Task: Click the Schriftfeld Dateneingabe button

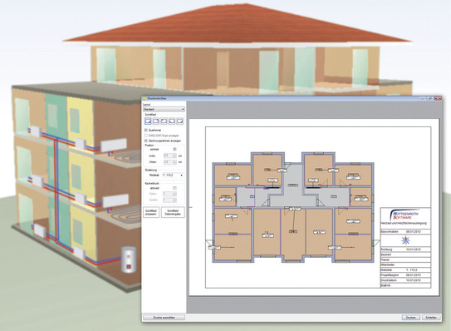Action: click(173, 212)
